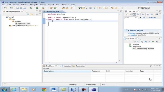Toggle Hide Static Fields and Methods in Outline

(149, 42)
